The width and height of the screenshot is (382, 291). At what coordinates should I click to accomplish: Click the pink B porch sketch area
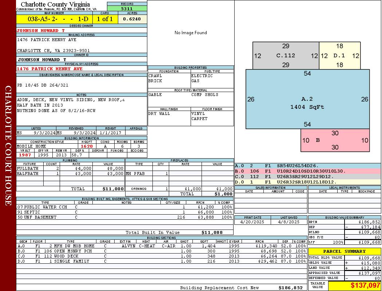point(335,140)
